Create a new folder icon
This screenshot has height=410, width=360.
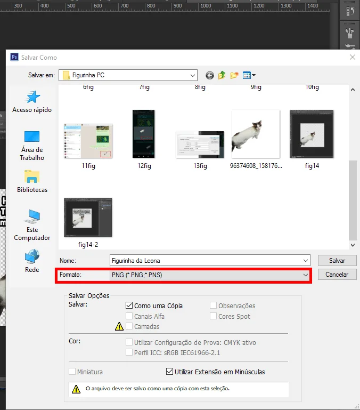pyautogui.click(x=234, y=75)
